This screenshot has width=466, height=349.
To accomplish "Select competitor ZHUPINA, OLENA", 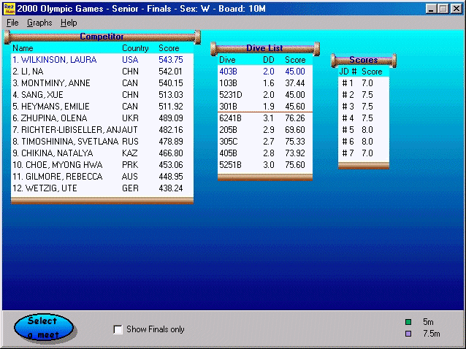I will [x=102, y=118].
